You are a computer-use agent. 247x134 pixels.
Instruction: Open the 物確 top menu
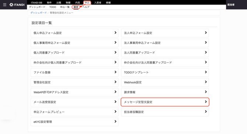68,3
